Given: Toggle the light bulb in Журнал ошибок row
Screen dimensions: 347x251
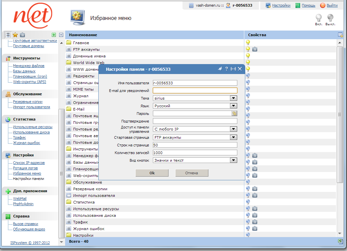Looking at the screenshot, I should [248, 228].
